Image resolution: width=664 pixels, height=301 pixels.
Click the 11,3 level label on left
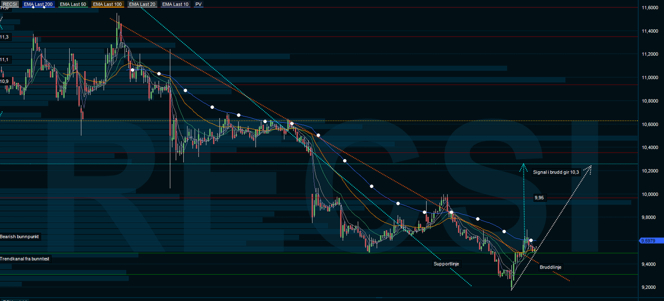4,37
